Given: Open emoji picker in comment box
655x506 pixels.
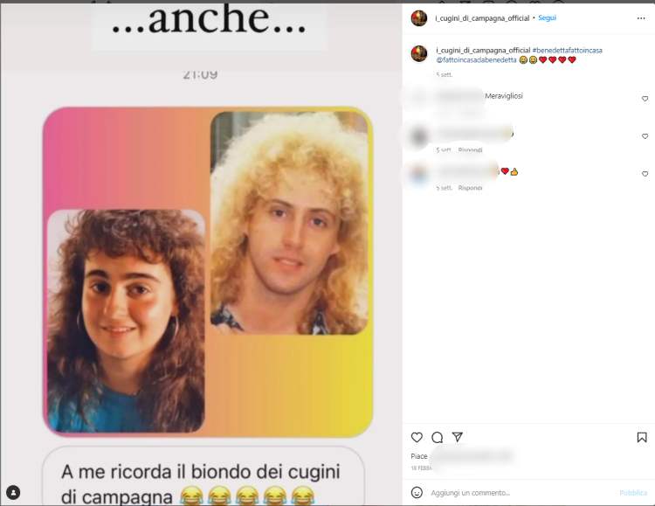Looking at the screenshot, I should pos(417,492).
